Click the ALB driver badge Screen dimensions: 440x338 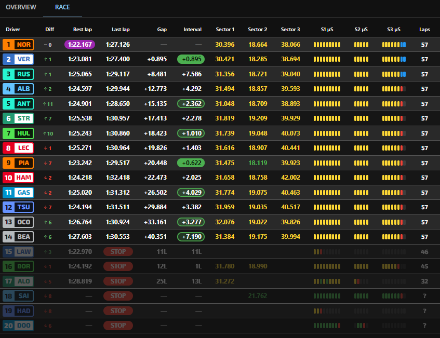coord(18,89)
